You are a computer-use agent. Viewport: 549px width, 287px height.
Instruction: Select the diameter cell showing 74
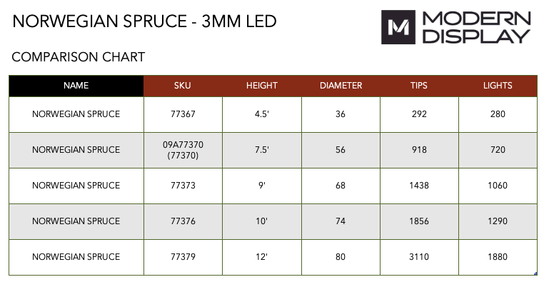click(x=341, y=221)
